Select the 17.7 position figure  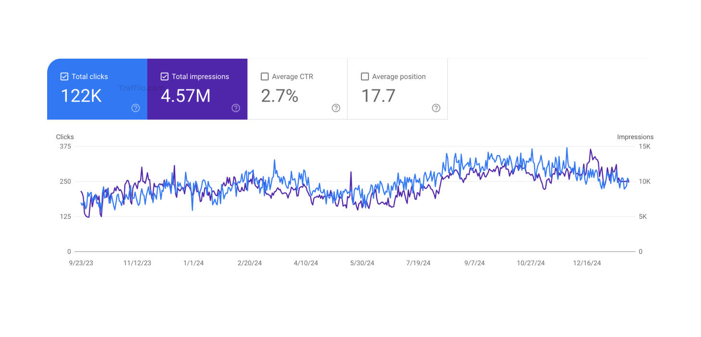tap(378, 96)
